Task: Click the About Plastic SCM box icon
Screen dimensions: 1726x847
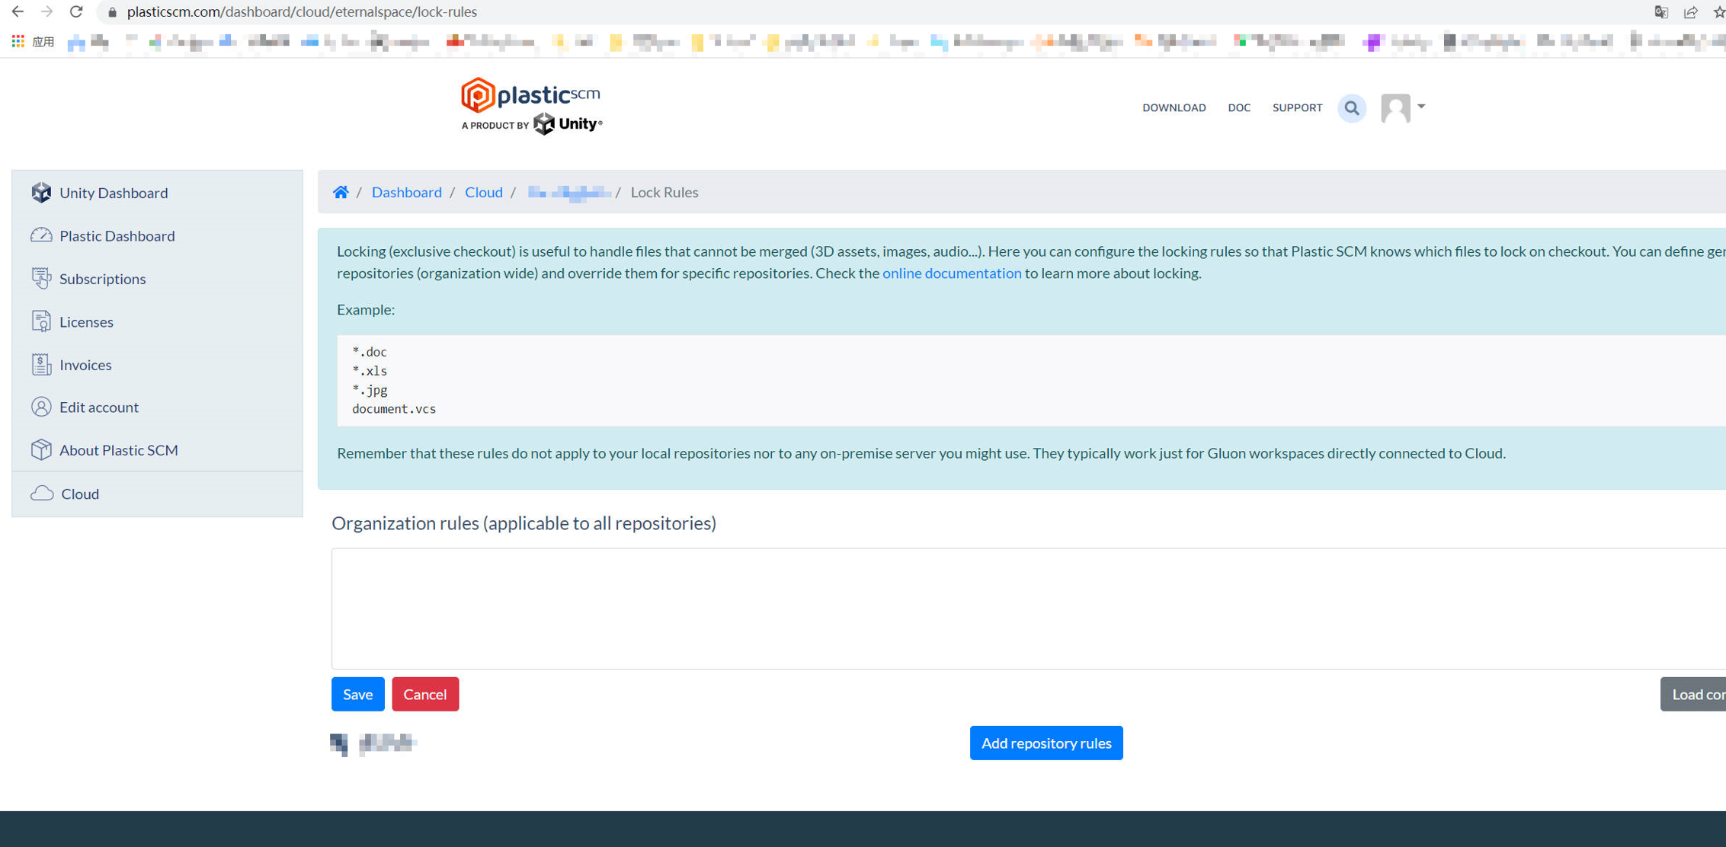Action: (x=41, y=449)
